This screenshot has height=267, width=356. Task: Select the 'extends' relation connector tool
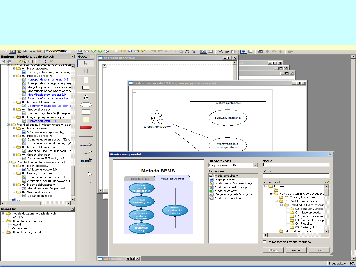click(x=86, y=160)
